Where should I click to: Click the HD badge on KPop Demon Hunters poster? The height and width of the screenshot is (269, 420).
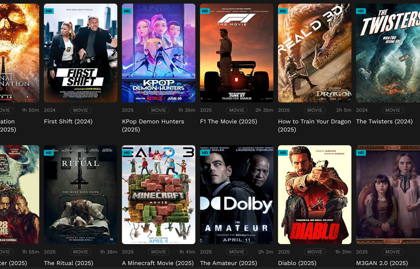(x=127, y=11)
